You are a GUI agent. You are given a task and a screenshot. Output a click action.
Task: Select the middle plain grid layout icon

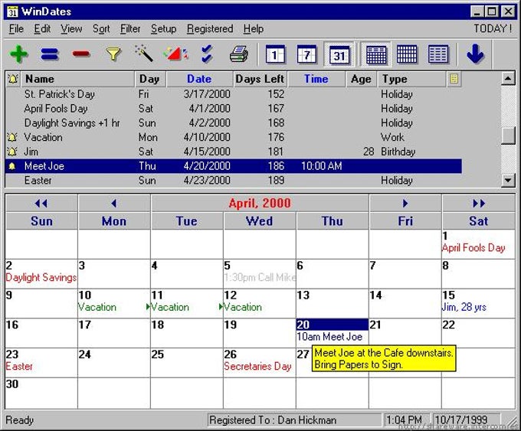click(x=407, y=54)
